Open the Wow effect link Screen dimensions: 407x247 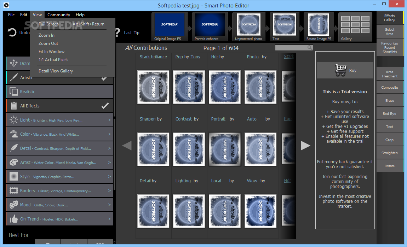252,181
